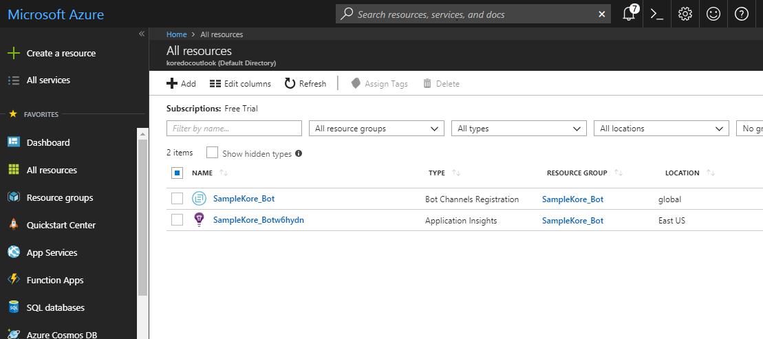The width and height of the screenshot is (763, 339).
Task: Launch Cloud Shell from top bar
Action: (x=656, y=14)
